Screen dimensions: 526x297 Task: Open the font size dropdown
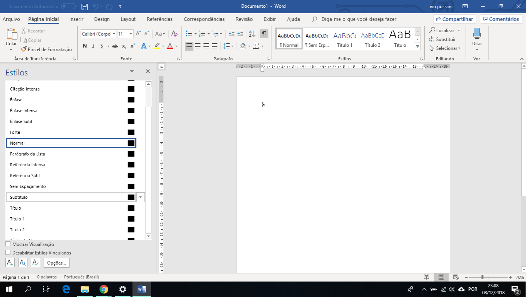click(x=131, y=34)
